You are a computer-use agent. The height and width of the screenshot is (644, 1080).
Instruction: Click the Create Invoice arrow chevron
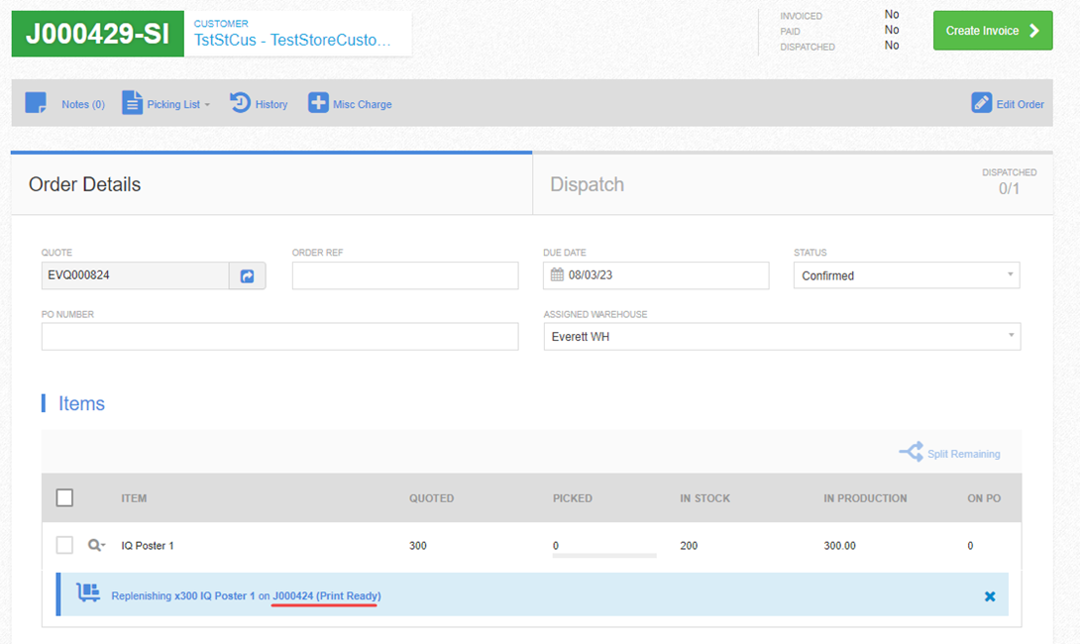(x=1033, y=31)
